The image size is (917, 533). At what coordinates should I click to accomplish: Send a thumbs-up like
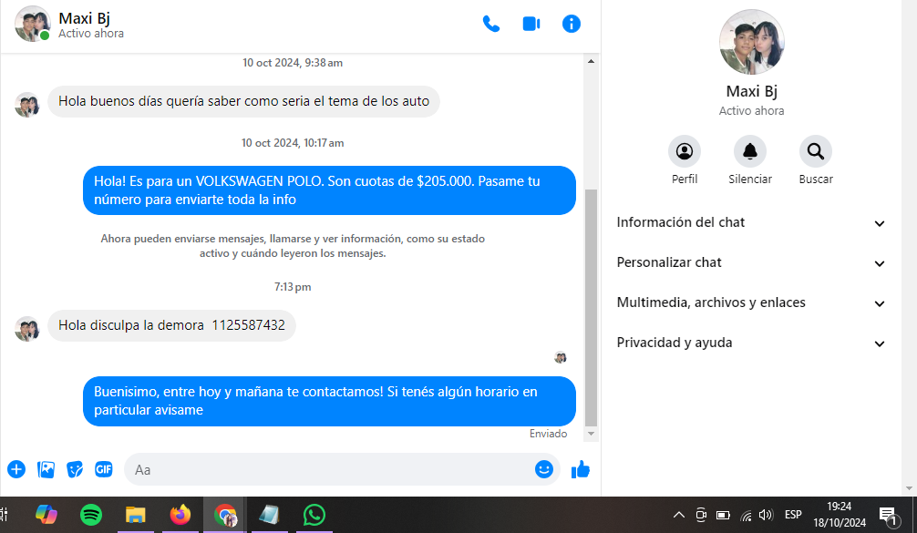click(580, 469)
